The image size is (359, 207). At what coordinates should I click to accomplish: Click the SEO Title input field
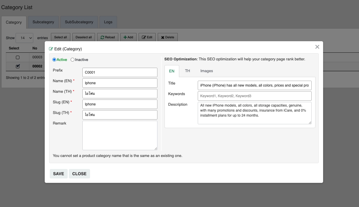(255, 85)
